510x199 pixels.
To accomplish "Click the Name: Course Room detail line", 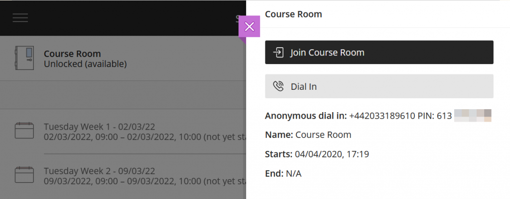I will pos(308,134).
